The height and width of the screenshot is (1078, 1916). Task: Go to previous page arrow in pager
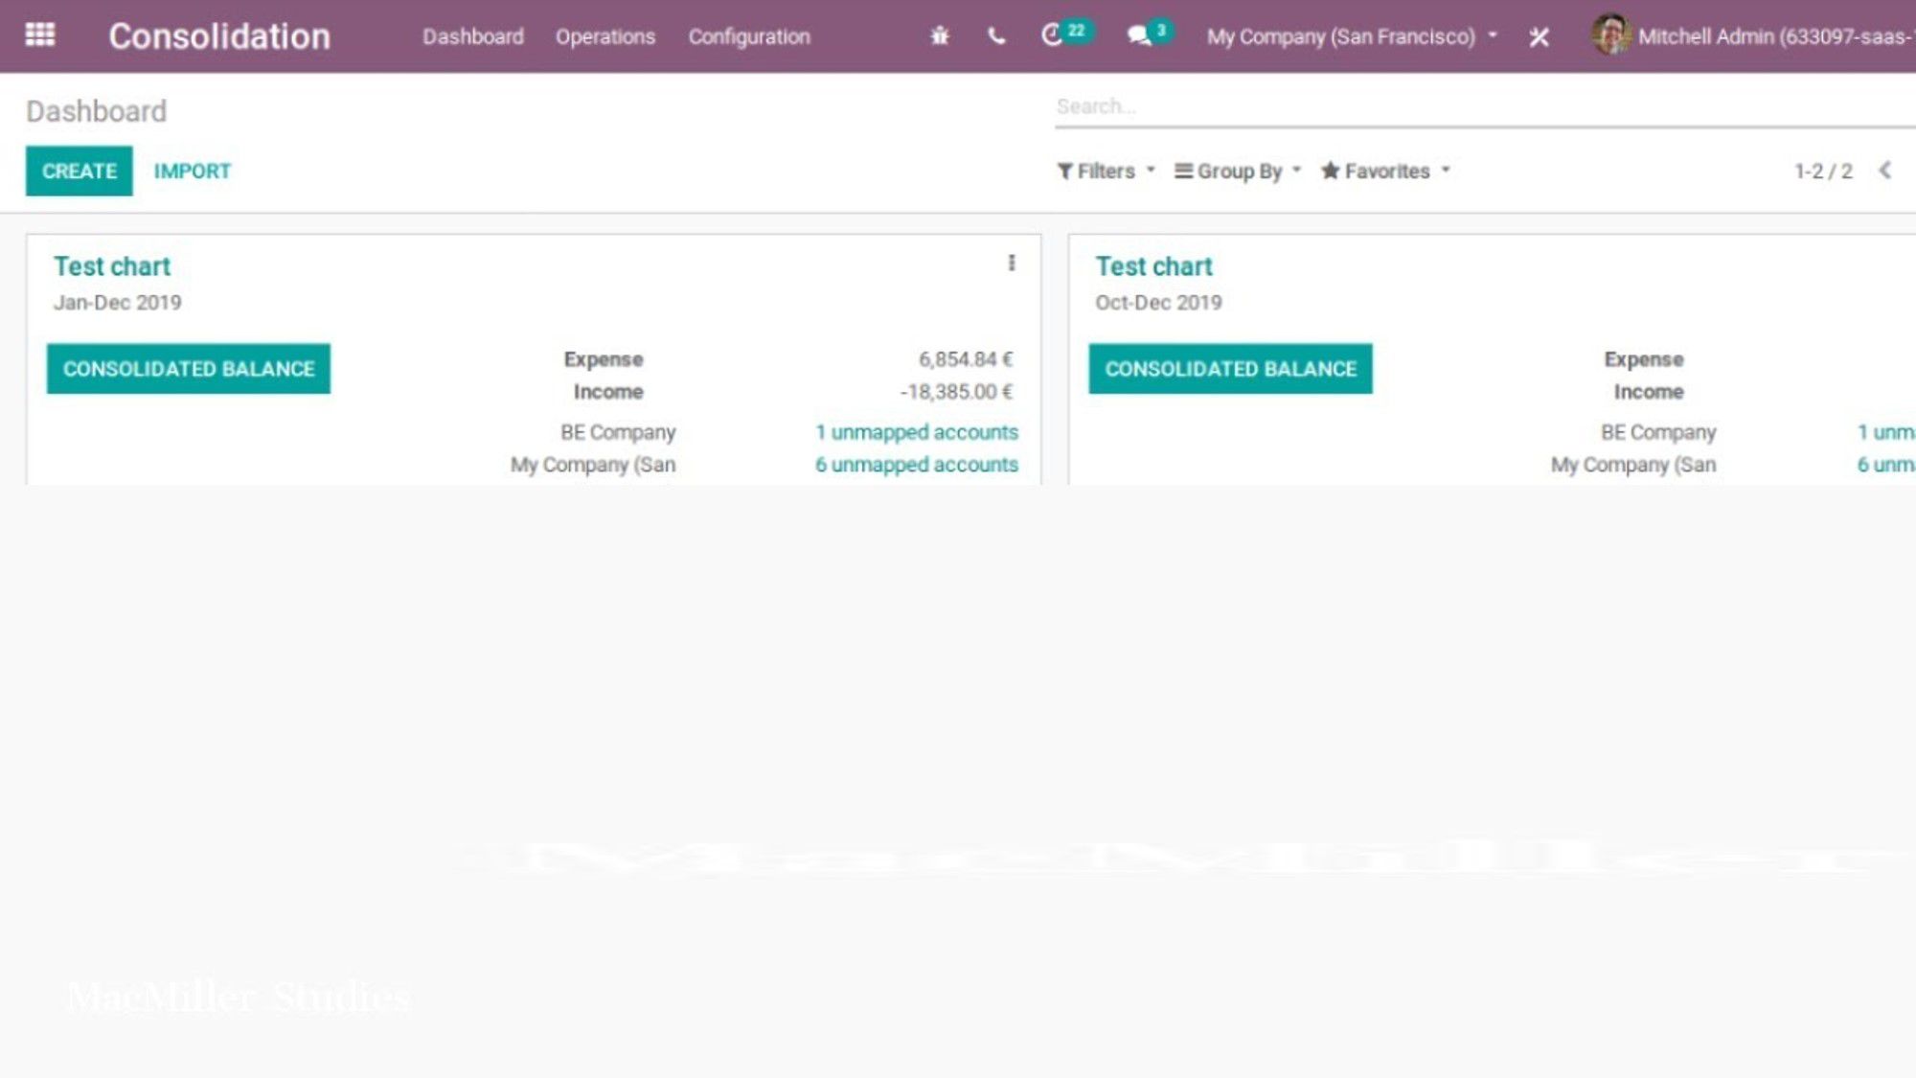point(1884,171)
